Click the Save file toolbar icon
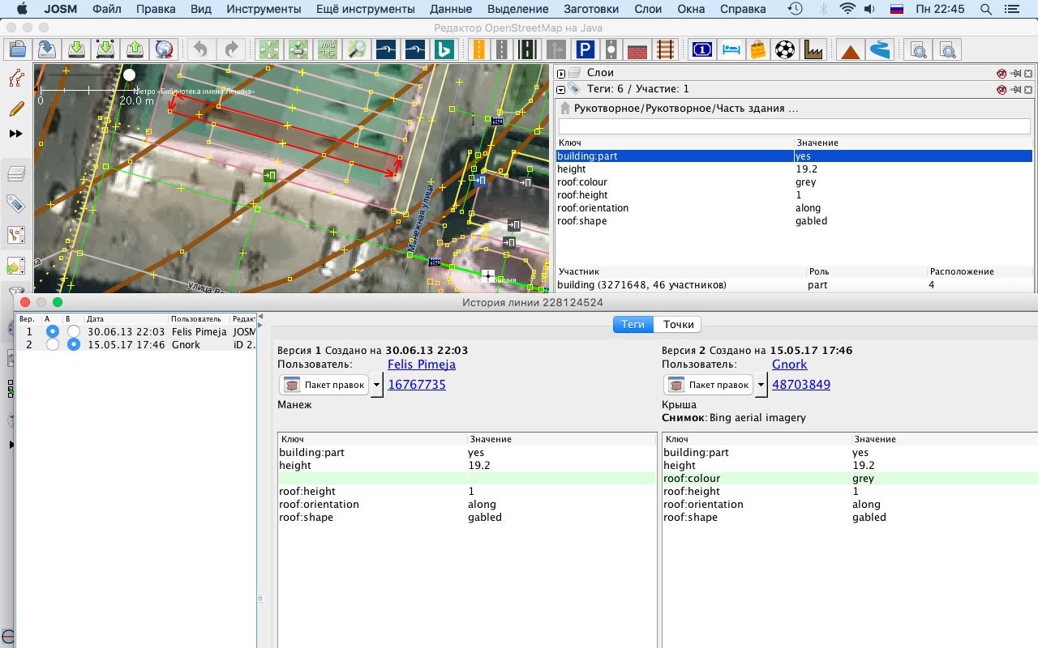 coord(46,50)
